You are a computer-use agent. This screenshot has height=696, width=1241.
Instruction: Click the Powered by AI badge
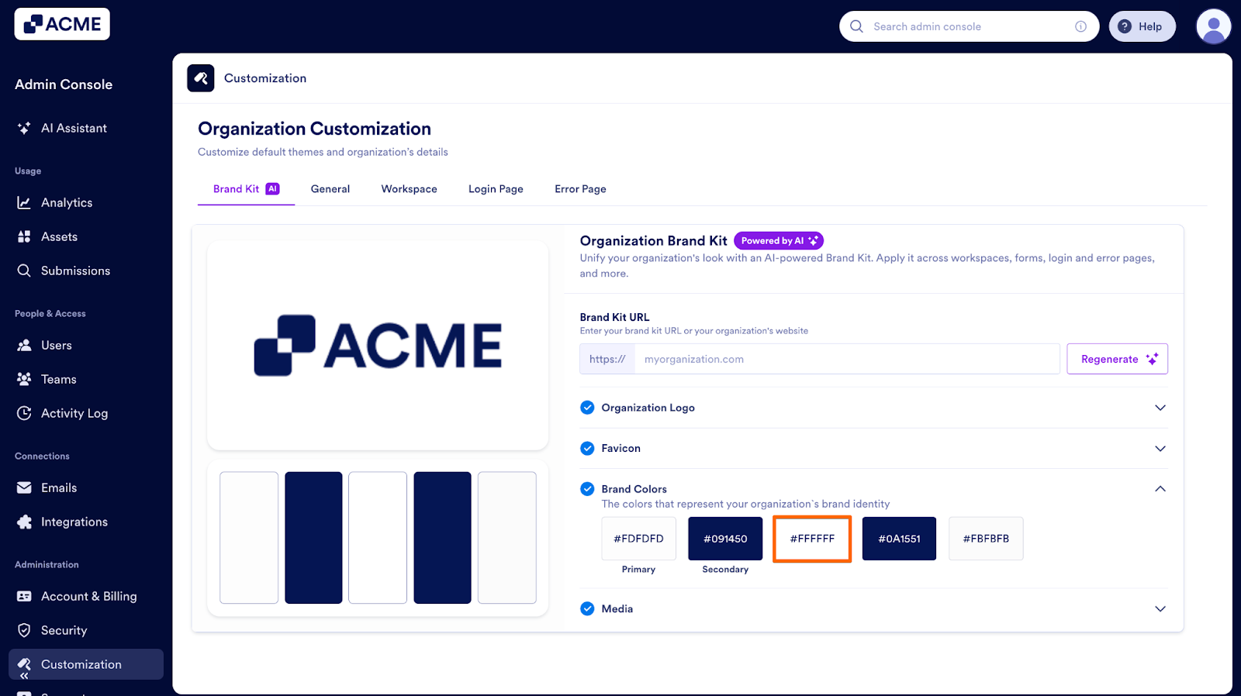pos(779,241)
